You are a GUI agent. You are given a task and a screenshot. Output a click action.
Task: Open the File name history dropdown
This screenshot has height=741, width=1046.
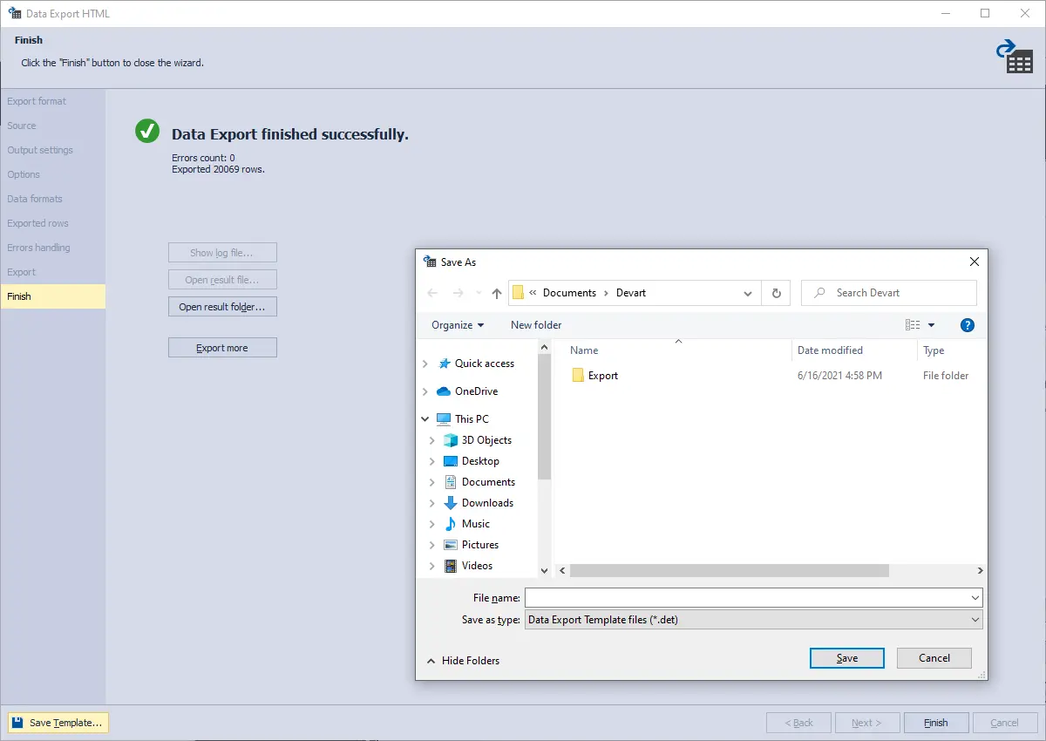tap(975, 597)
